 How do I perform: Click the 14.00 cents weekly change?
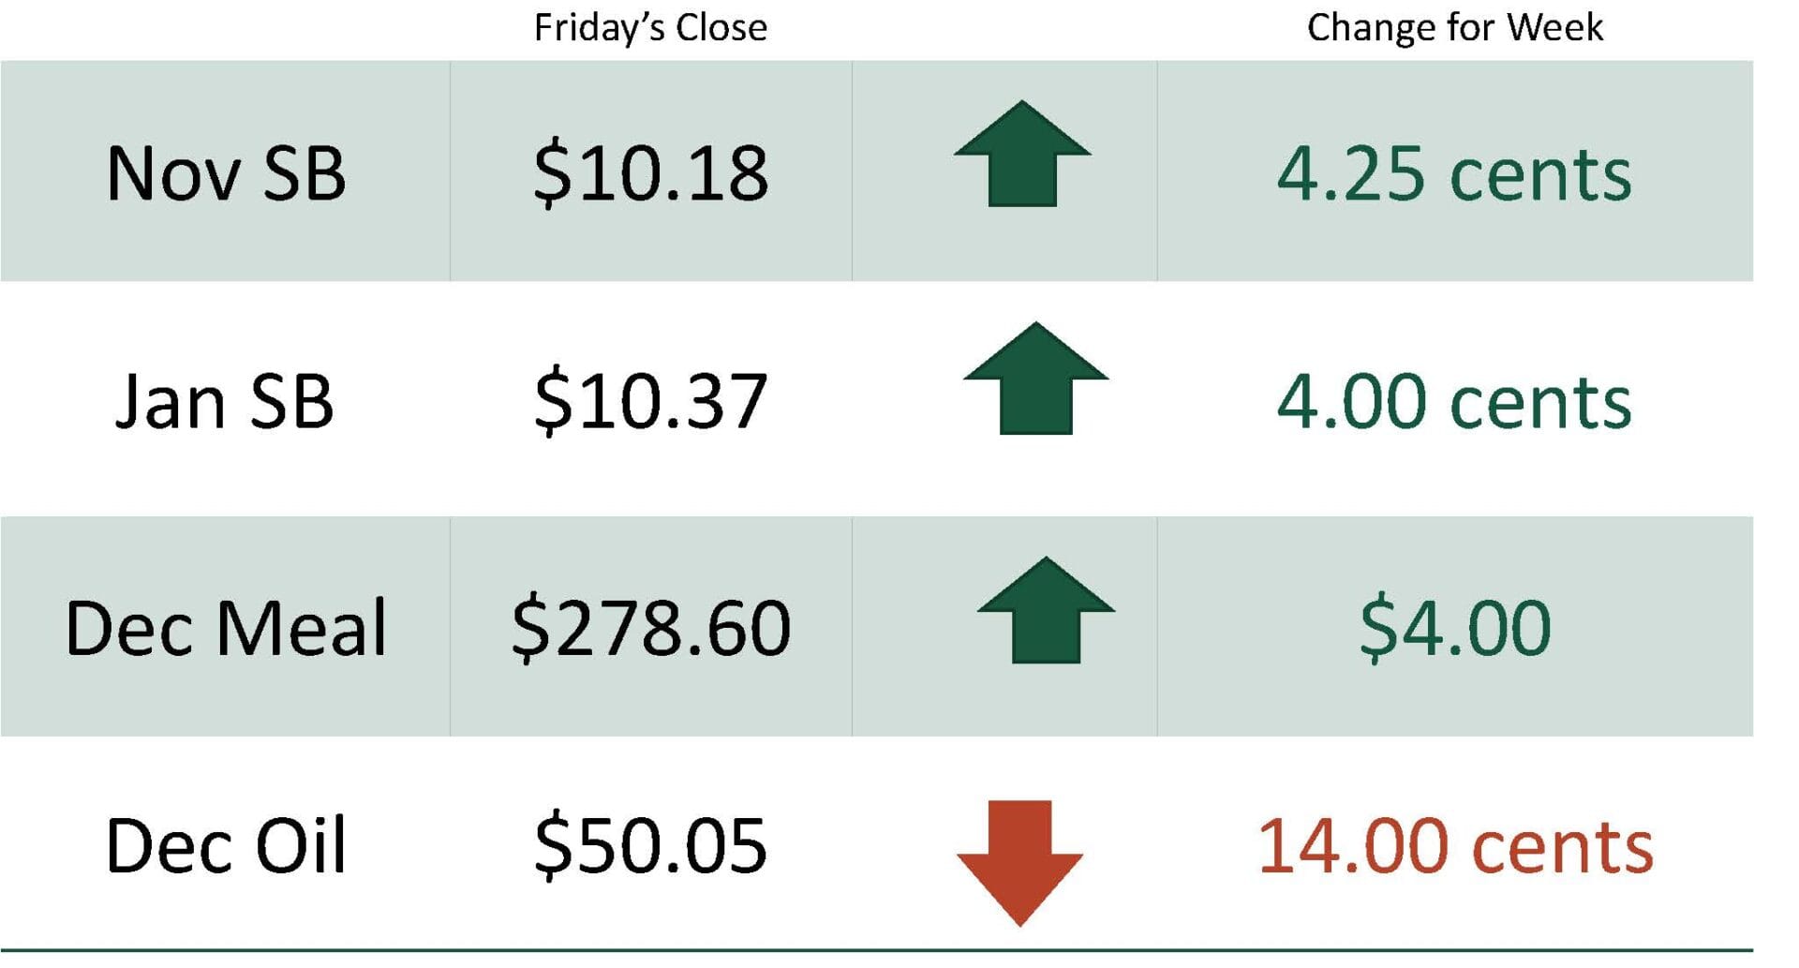1455,846
